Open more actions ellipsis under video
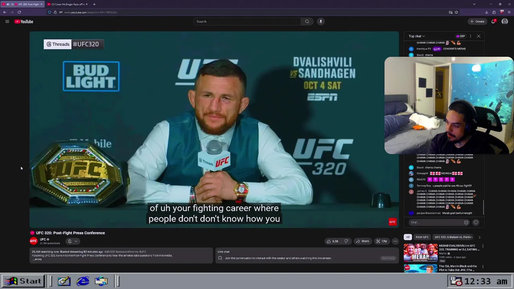514x289 pixels. 395,241
